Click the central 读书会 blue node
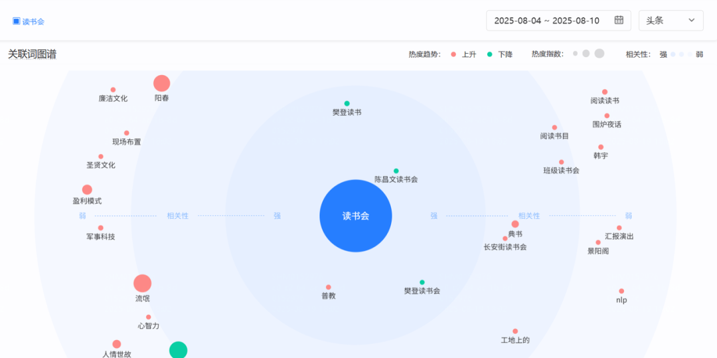The height and width of the screenshot is (358, 717). [355, 216]
